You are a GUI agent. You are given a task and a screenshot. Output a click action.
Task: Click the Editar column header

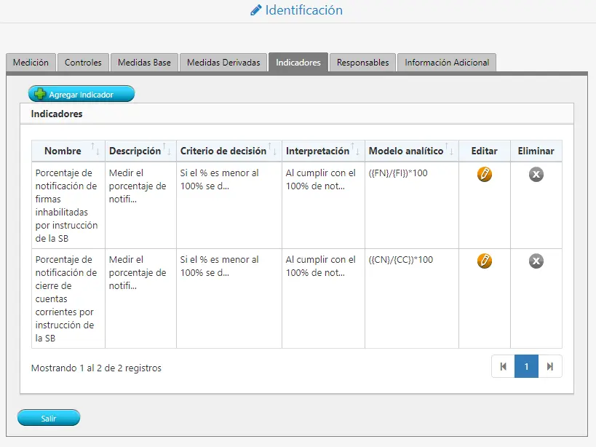(484, 151)
